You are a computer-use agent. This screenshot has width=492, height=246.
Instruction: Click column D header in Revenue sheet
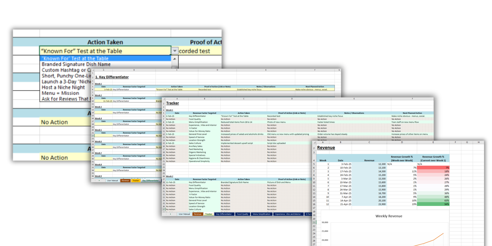[x=402, y=142]
